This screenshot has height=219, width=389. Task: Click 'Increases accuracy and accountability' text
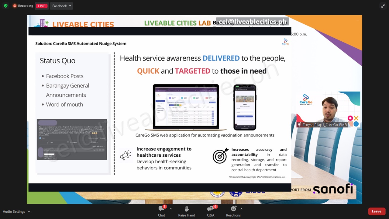[259, 152]
